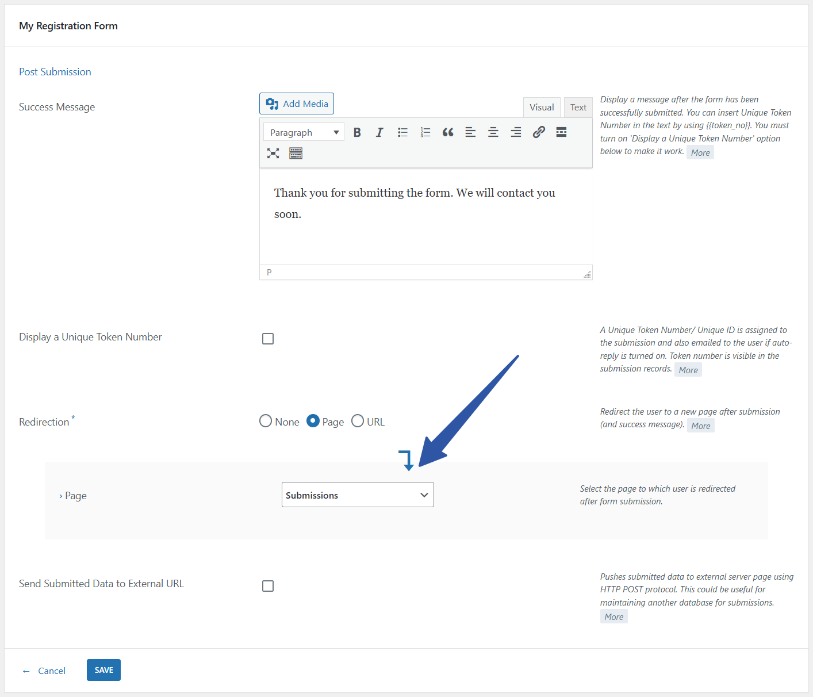The height and width of the screenshot is (697, 813).
Task: Click the Cancel link
Action: coord(51,671)
